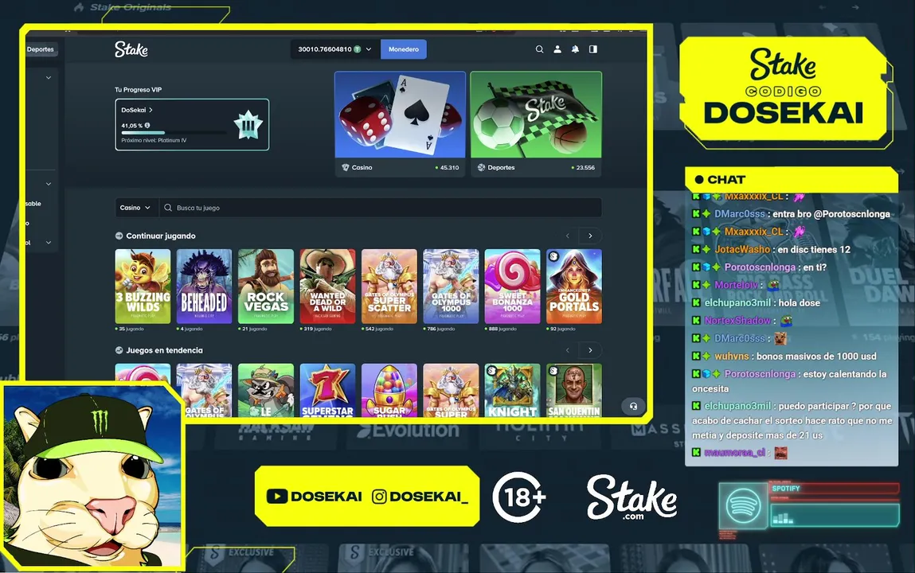
Task: Click the Monedero button
Action: point(404,49)
